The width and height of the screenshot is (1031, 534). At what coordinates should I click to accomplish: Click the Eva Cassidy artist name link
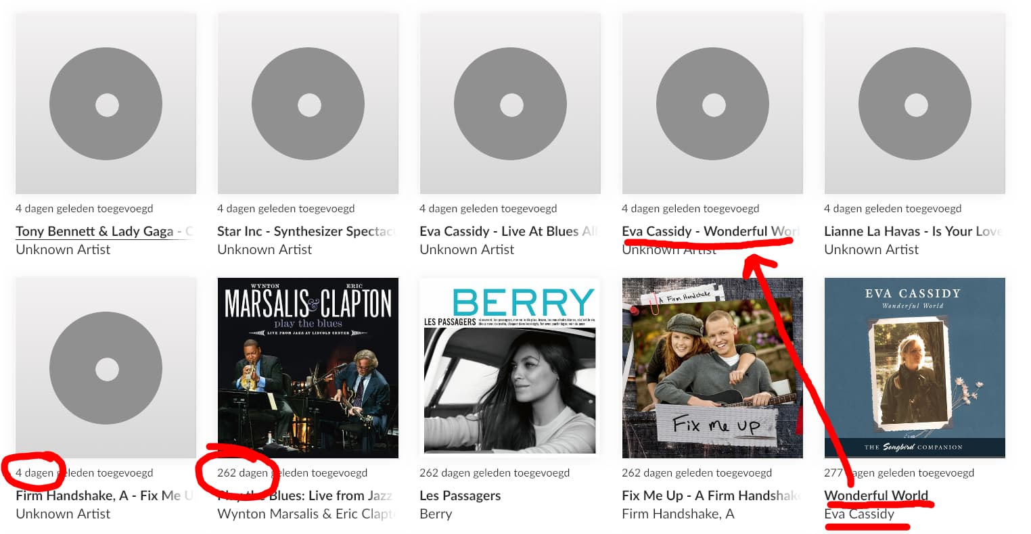[859, 514]
